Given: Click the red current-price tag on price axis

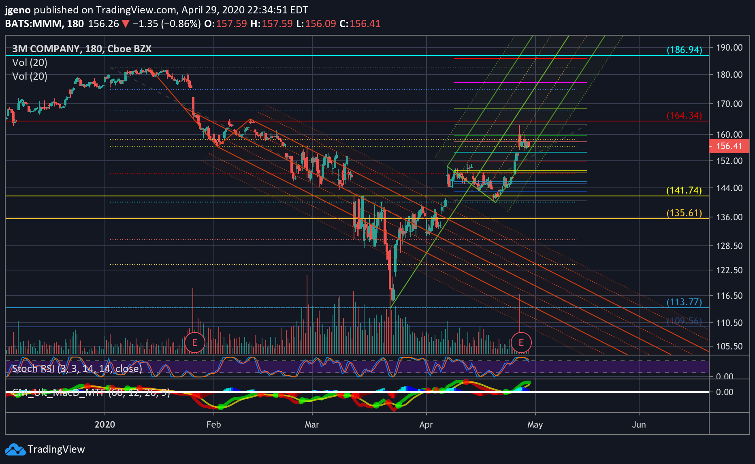Looking at the screenshot, I should 729,146.
